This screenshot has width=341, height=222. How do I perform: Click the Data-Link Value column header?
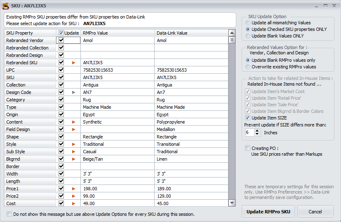(x=191, y=33)
